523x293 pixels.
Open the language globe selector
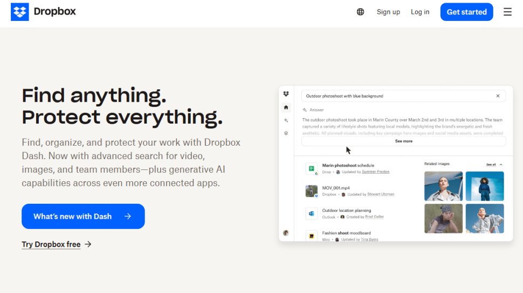(x=360, y=12)
